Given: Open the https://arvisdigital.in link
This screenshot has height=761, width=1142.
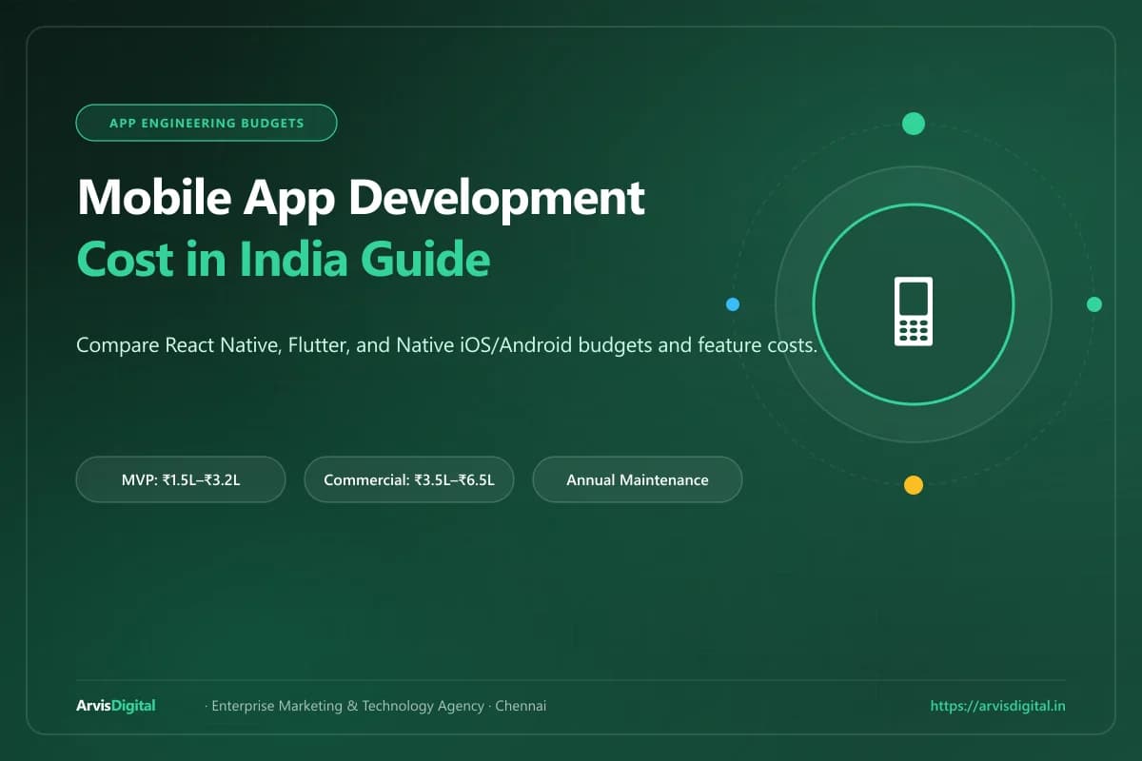Looking at the screenshot, I should coord(997,706).
